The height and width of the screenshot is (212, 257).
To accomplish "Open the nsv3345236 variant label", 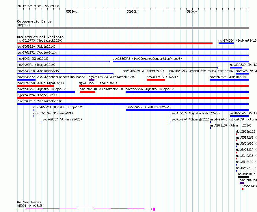I will pos(246,156).
